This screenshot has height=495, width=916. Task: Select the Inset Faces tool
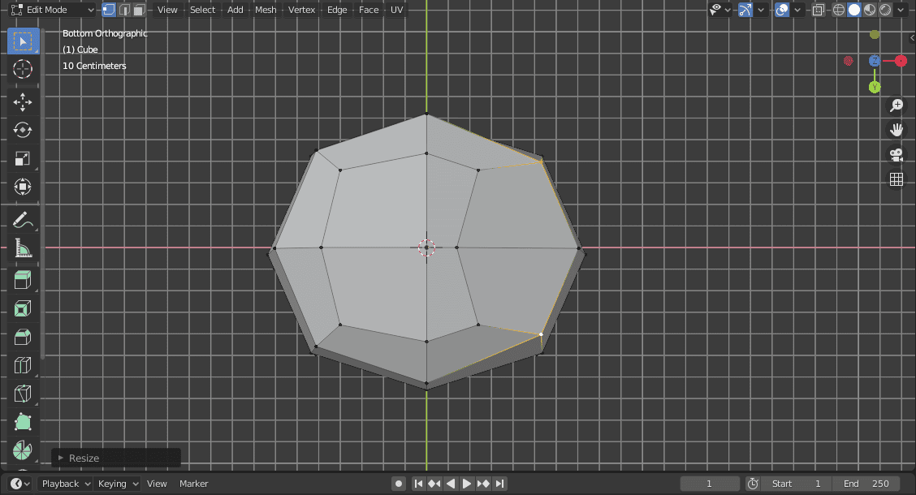point(23,308)
